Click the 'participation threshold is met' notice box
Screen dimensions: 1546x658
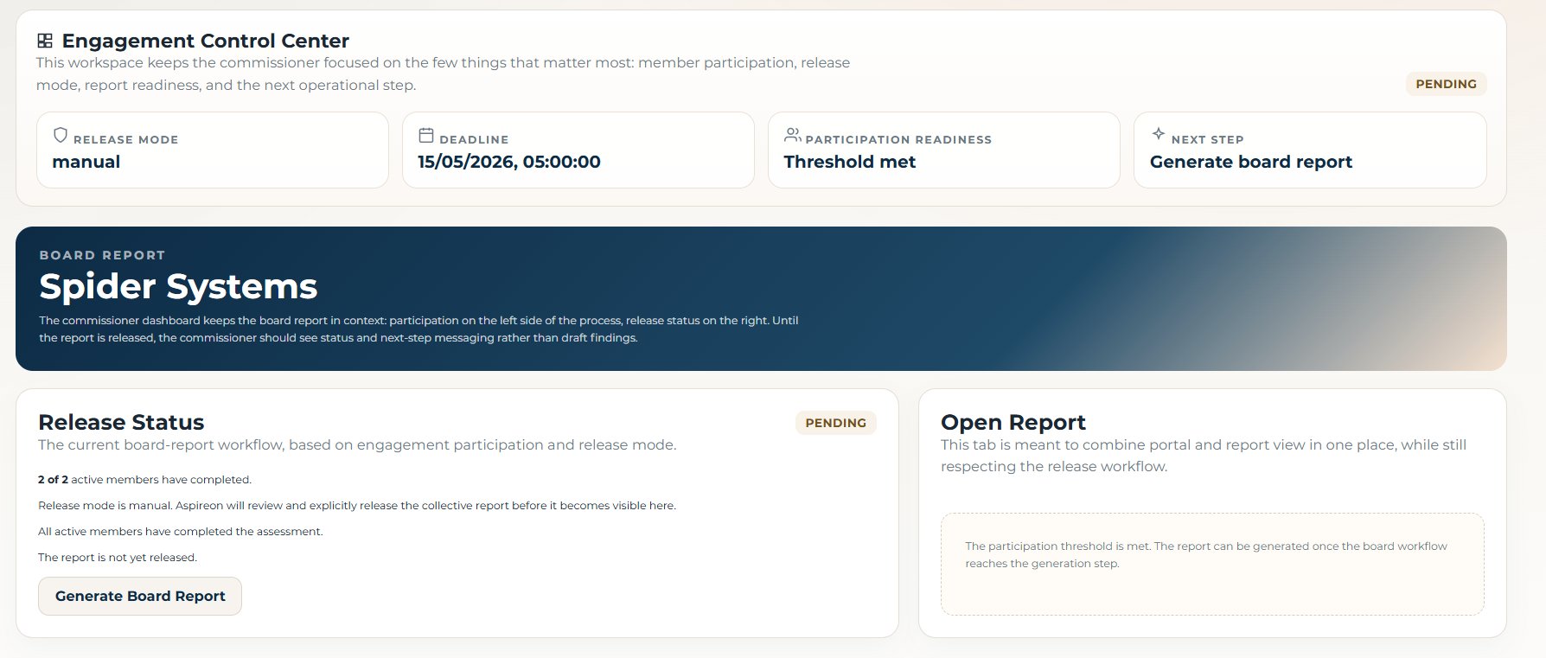[x=1212, y=565]
